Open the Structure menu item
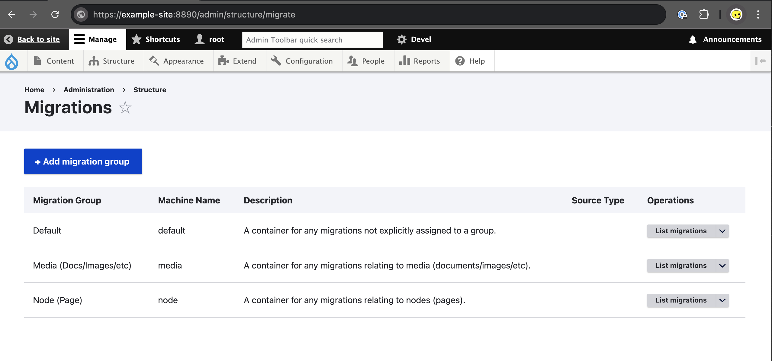 click(x=112, y=61)
